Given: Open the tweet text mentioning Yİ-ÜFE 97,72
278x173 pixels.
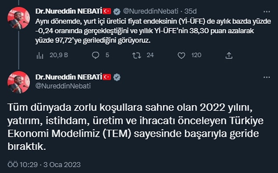Looking at the screenshot, I should tap(153, 31).
